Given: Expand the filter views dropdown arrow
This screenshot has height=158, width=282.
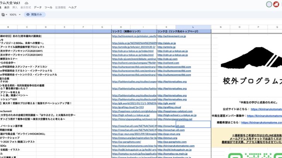Looking at the screenshot, I should pyautogui.click(x=7, y=15).
